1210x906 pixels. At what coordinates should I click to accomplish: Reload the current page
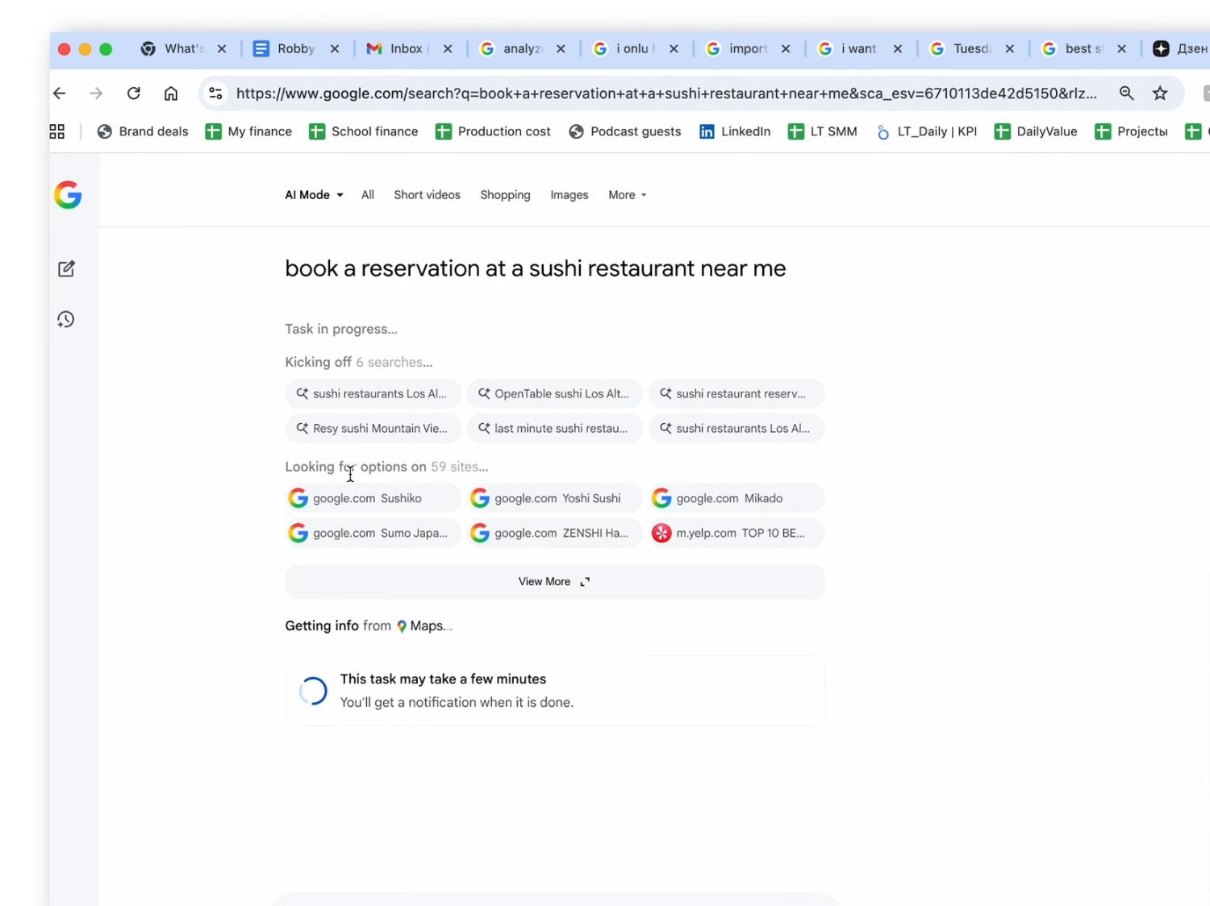134,93
